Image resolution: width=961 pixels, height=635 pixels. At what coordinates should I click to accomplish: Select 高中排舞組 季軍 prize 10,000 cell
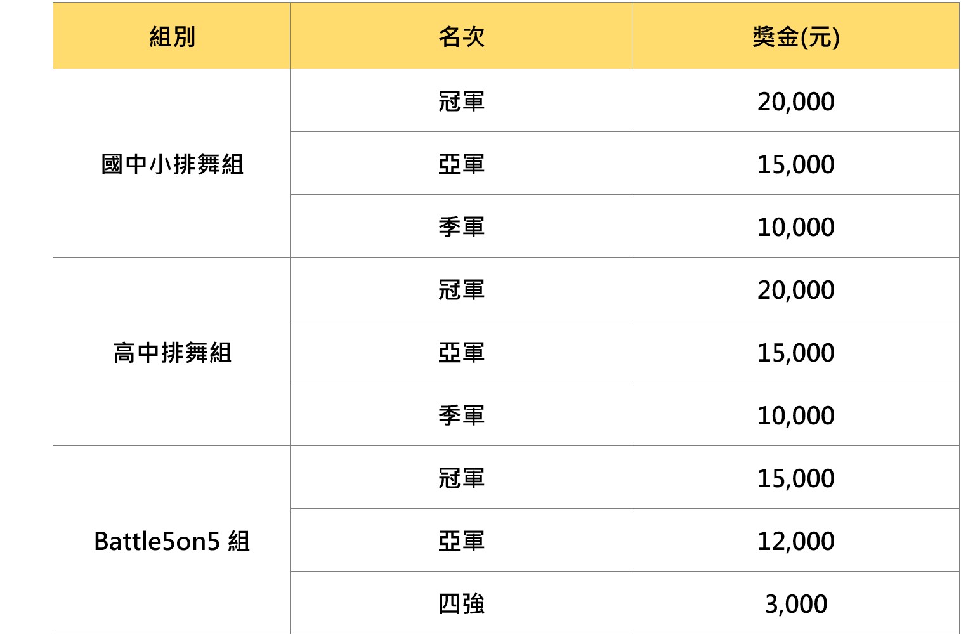pyautogui.click(x=795, y=414)
